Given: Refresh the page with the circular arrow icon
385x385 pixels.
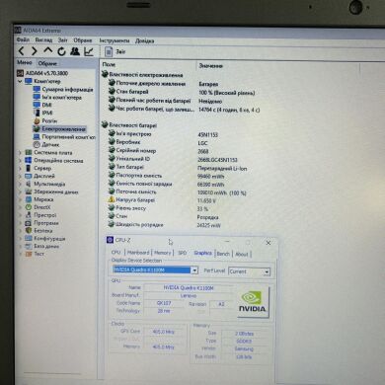Looking at the screenshot, I should click(61, 51).
